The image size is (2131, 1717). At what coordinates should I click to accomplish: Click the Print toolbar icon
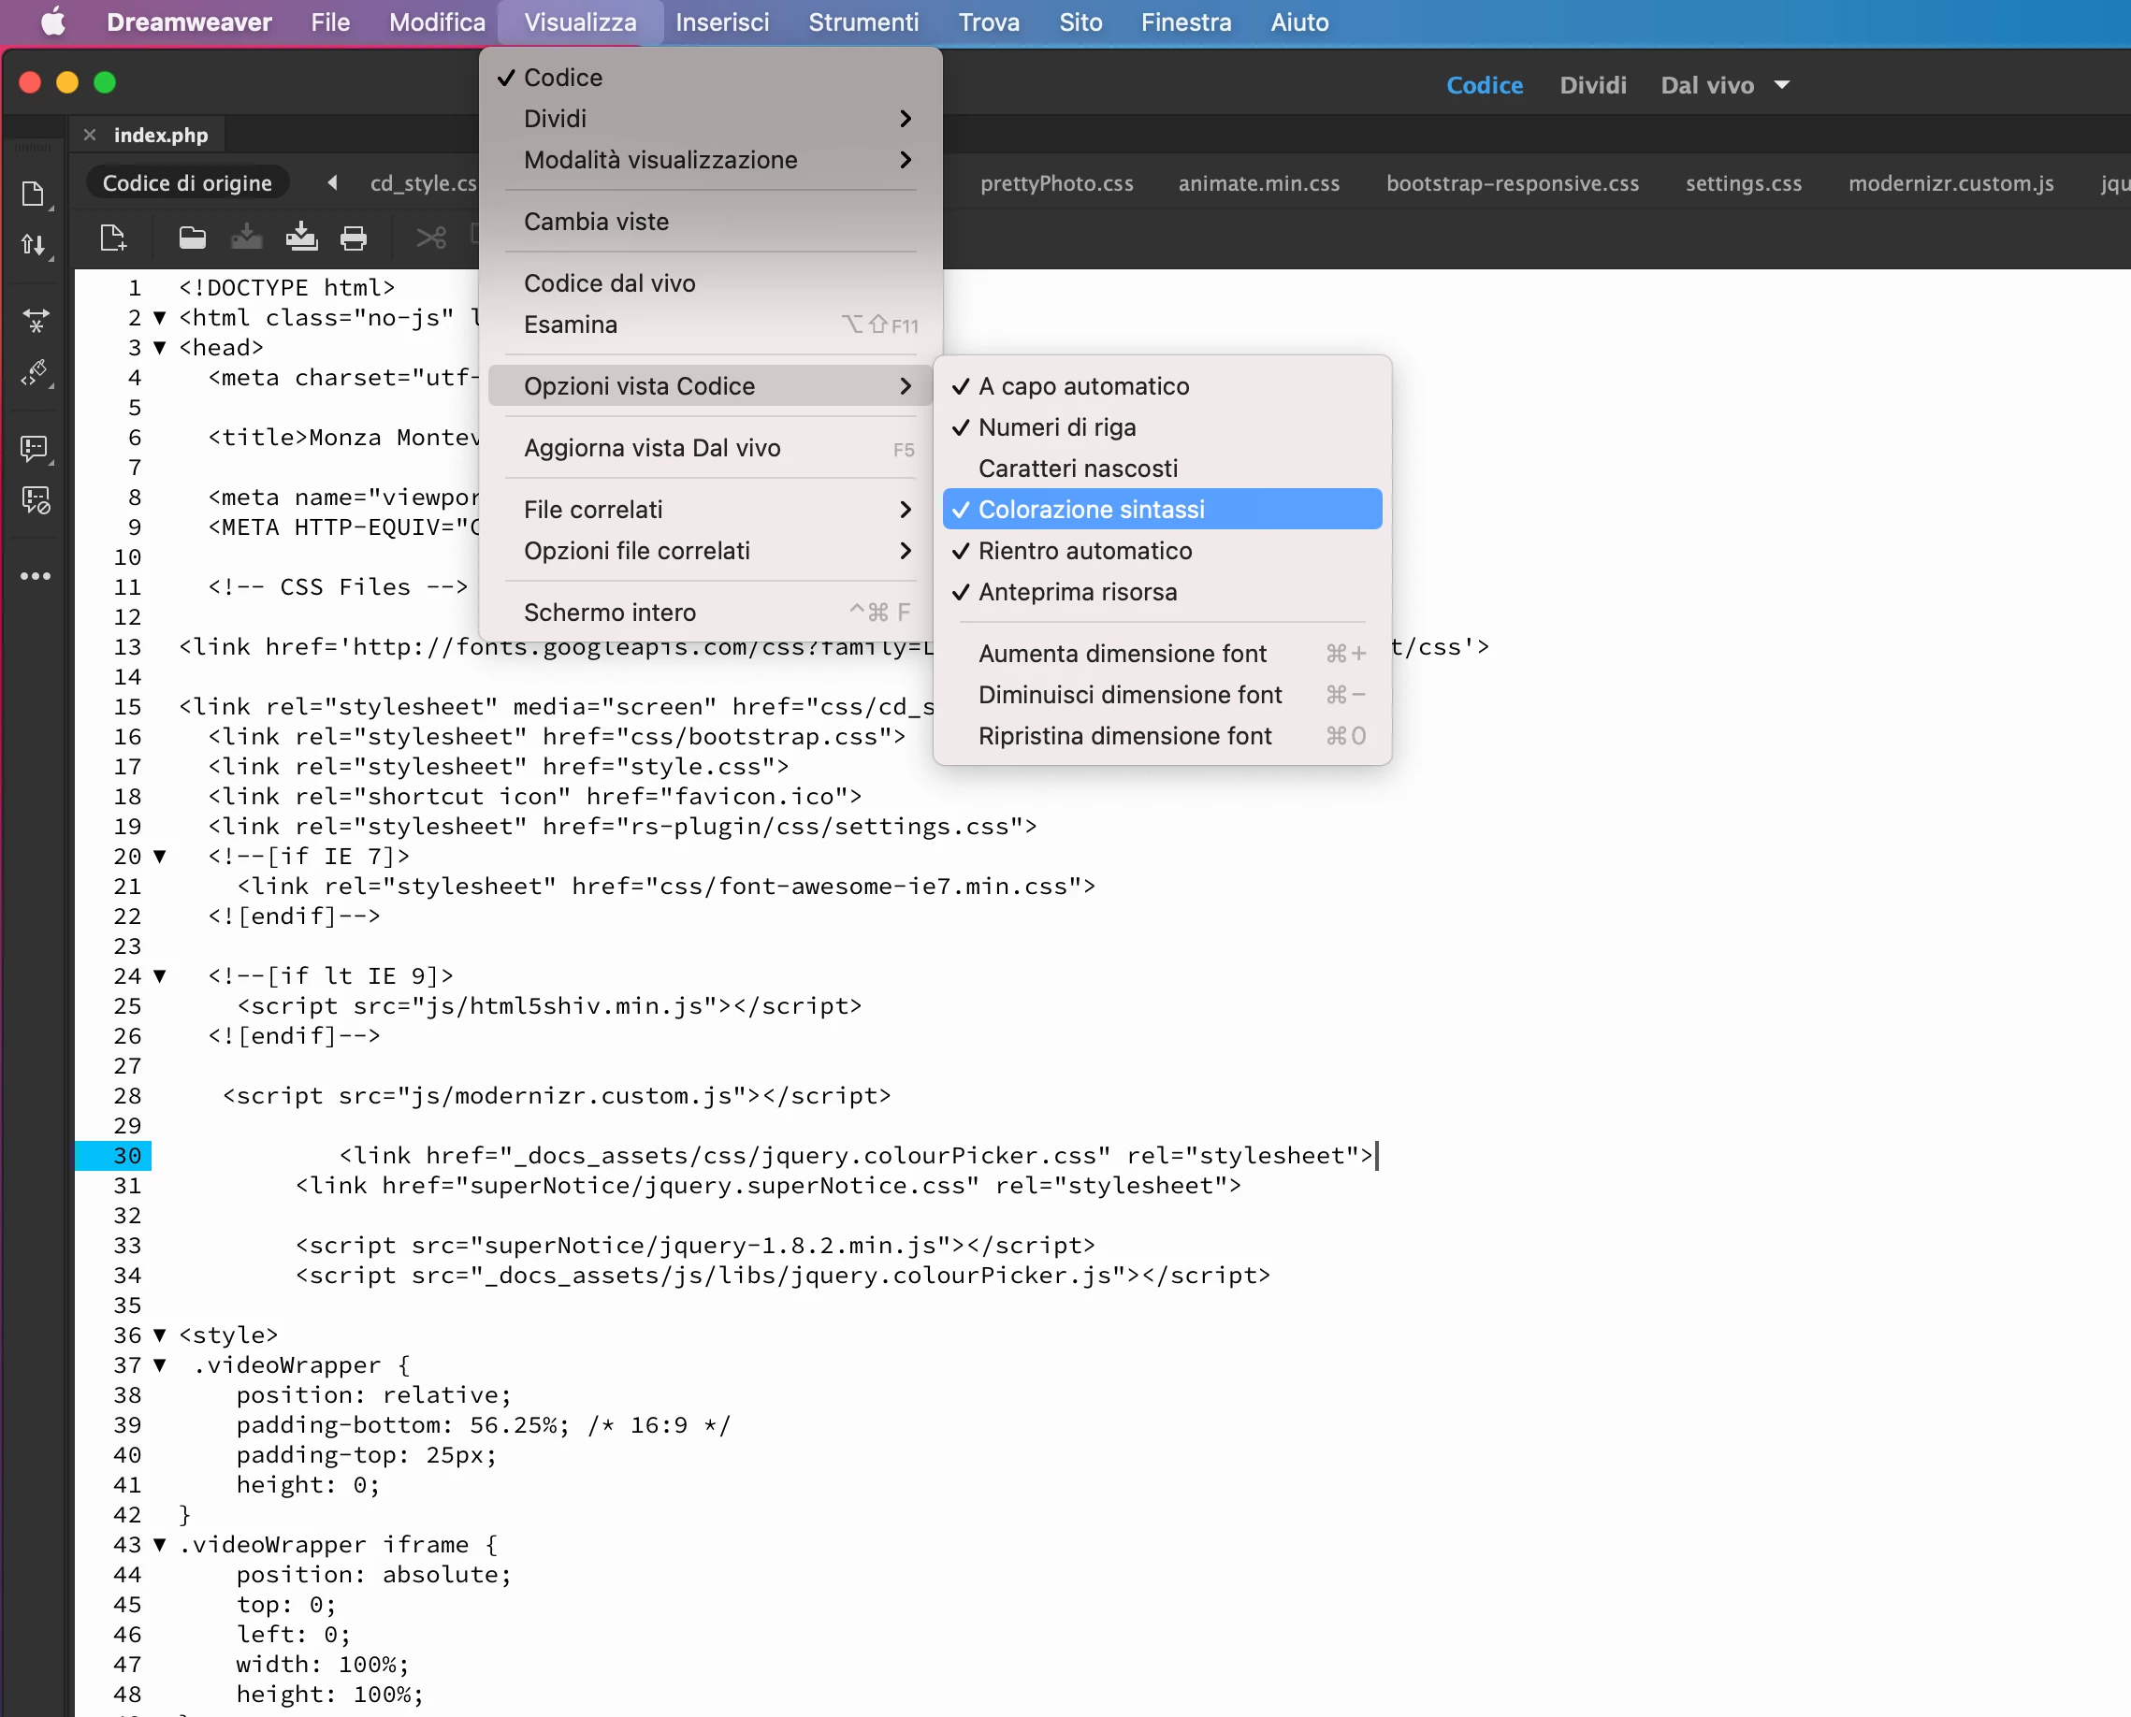click(354, 238)
